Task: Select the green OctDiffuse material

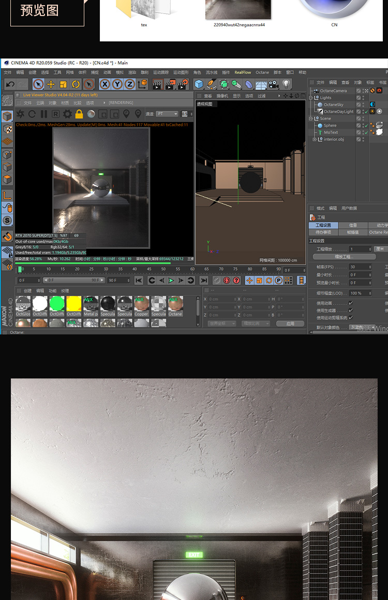Action: click(x=57, y=306)
